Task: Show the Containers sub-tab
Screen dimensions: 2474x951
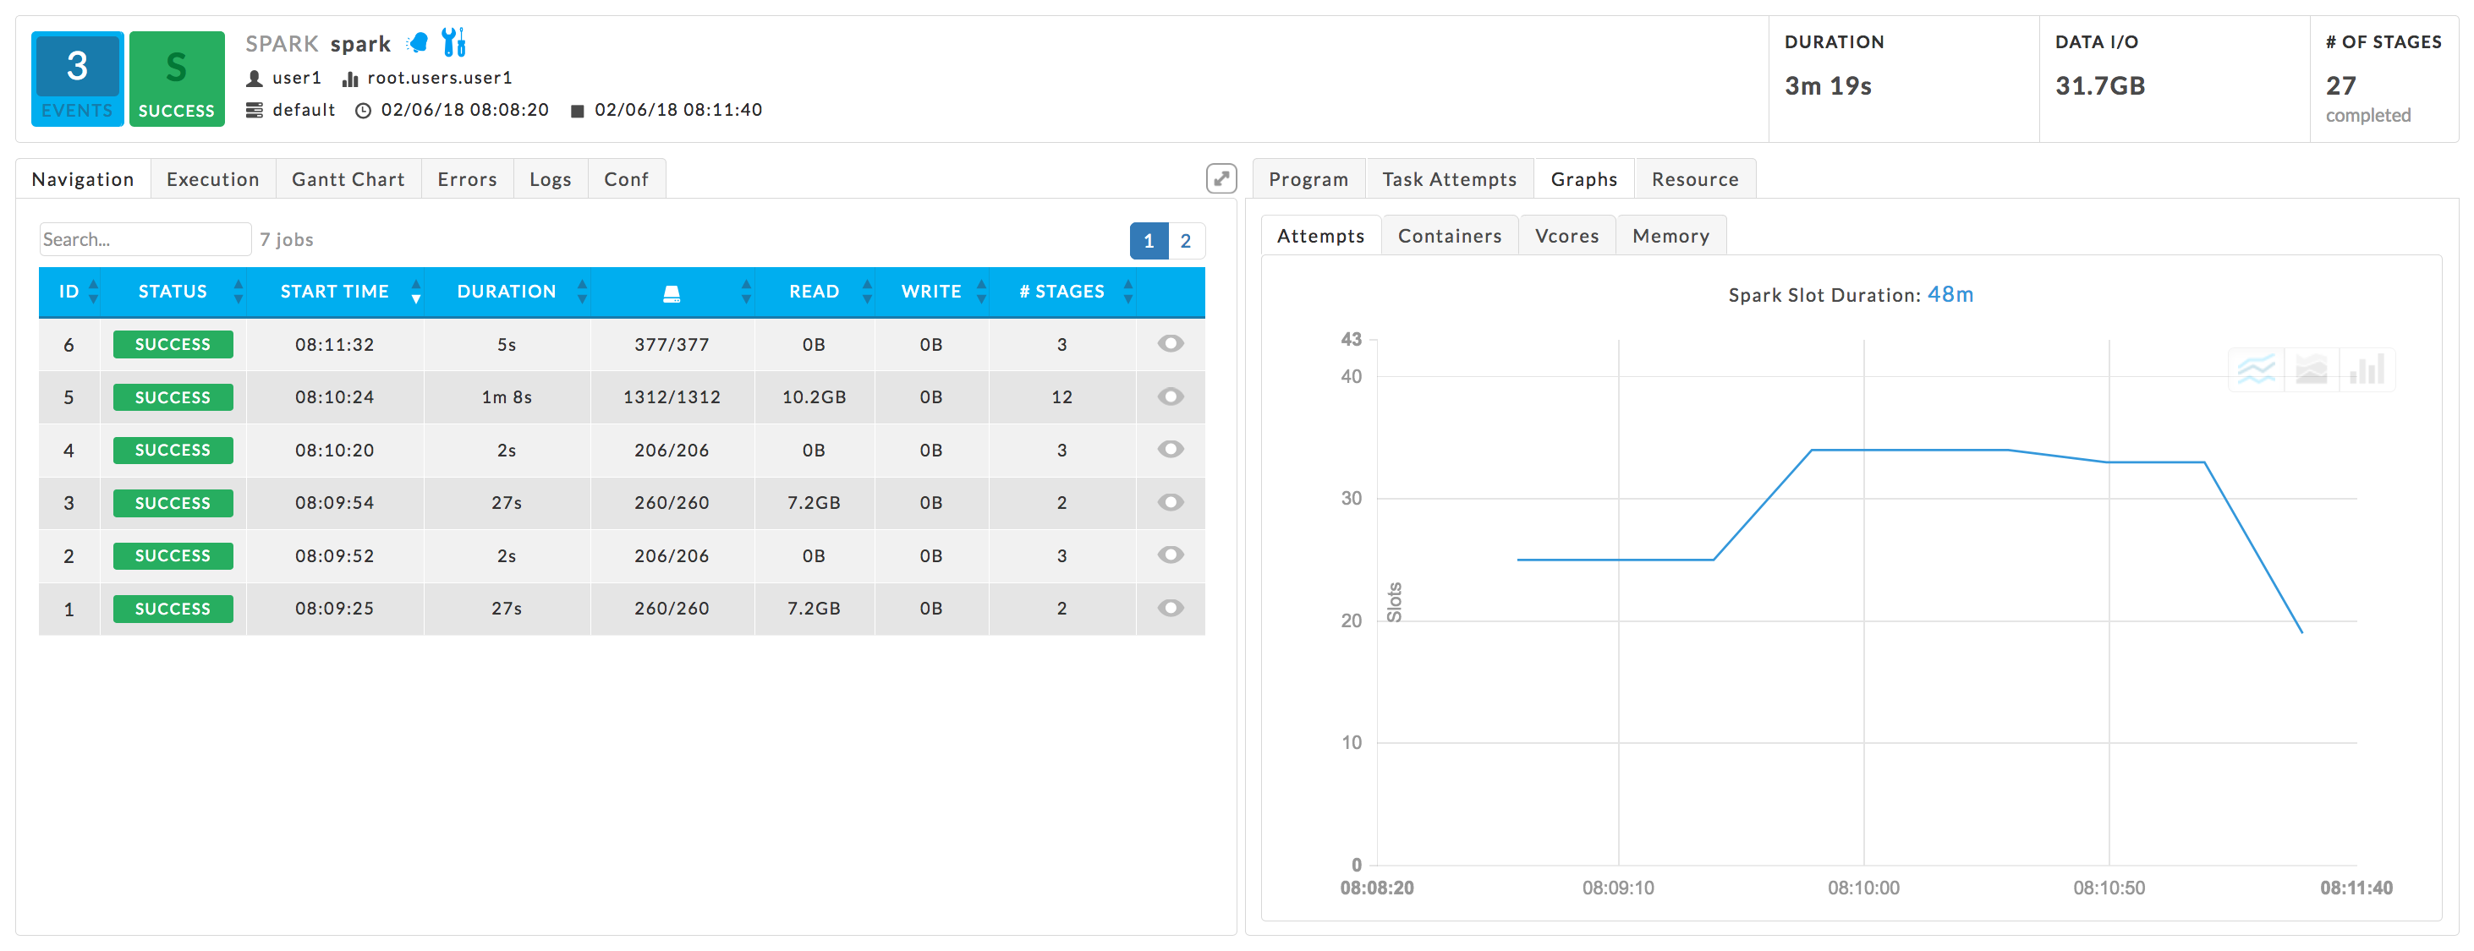Action: (x=1449, y=236)
